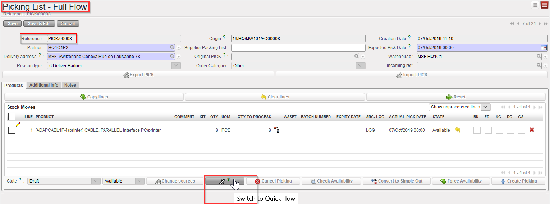Tick the select-all checkbox in Stock Moves header
This screenshot has height=204, width=550.
pos(12,117)
